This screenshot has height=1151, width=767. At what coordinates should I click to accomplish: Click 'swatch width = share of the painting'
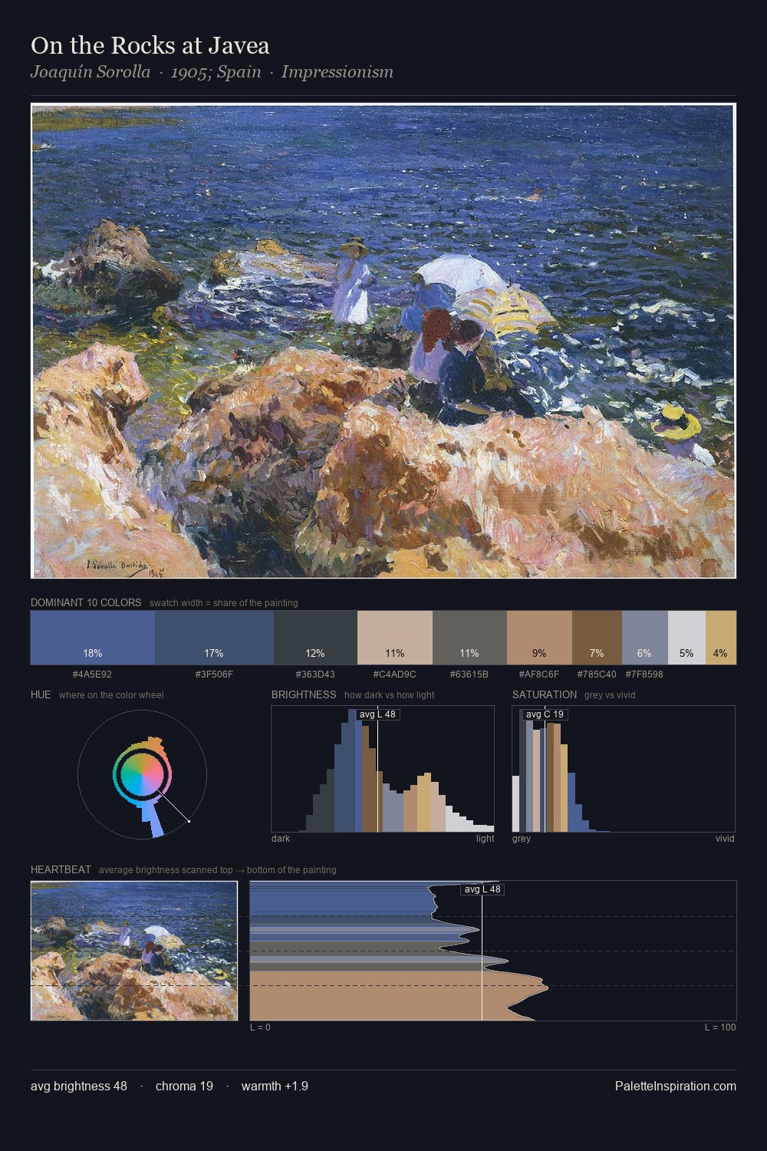(x=224, y=603)
